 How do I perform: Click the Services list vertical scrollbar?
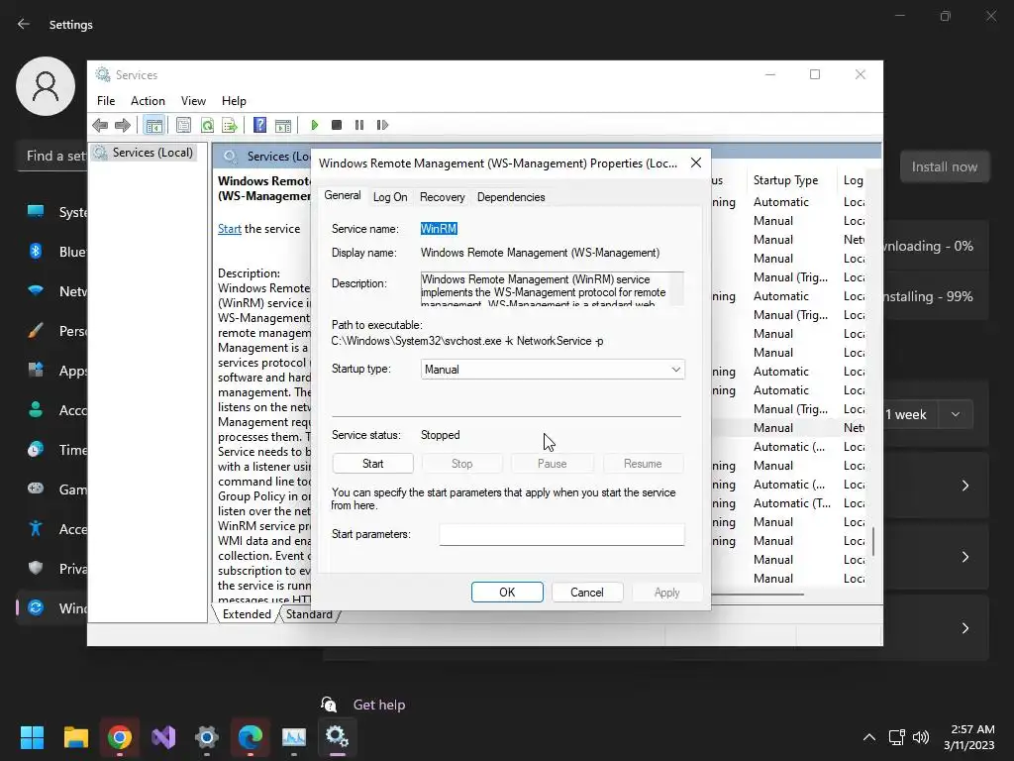[x=873, y=542]
